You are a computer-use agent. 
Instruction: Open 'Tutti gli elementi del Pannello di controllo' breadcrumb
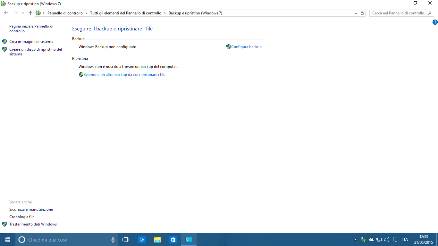(126, 13)
